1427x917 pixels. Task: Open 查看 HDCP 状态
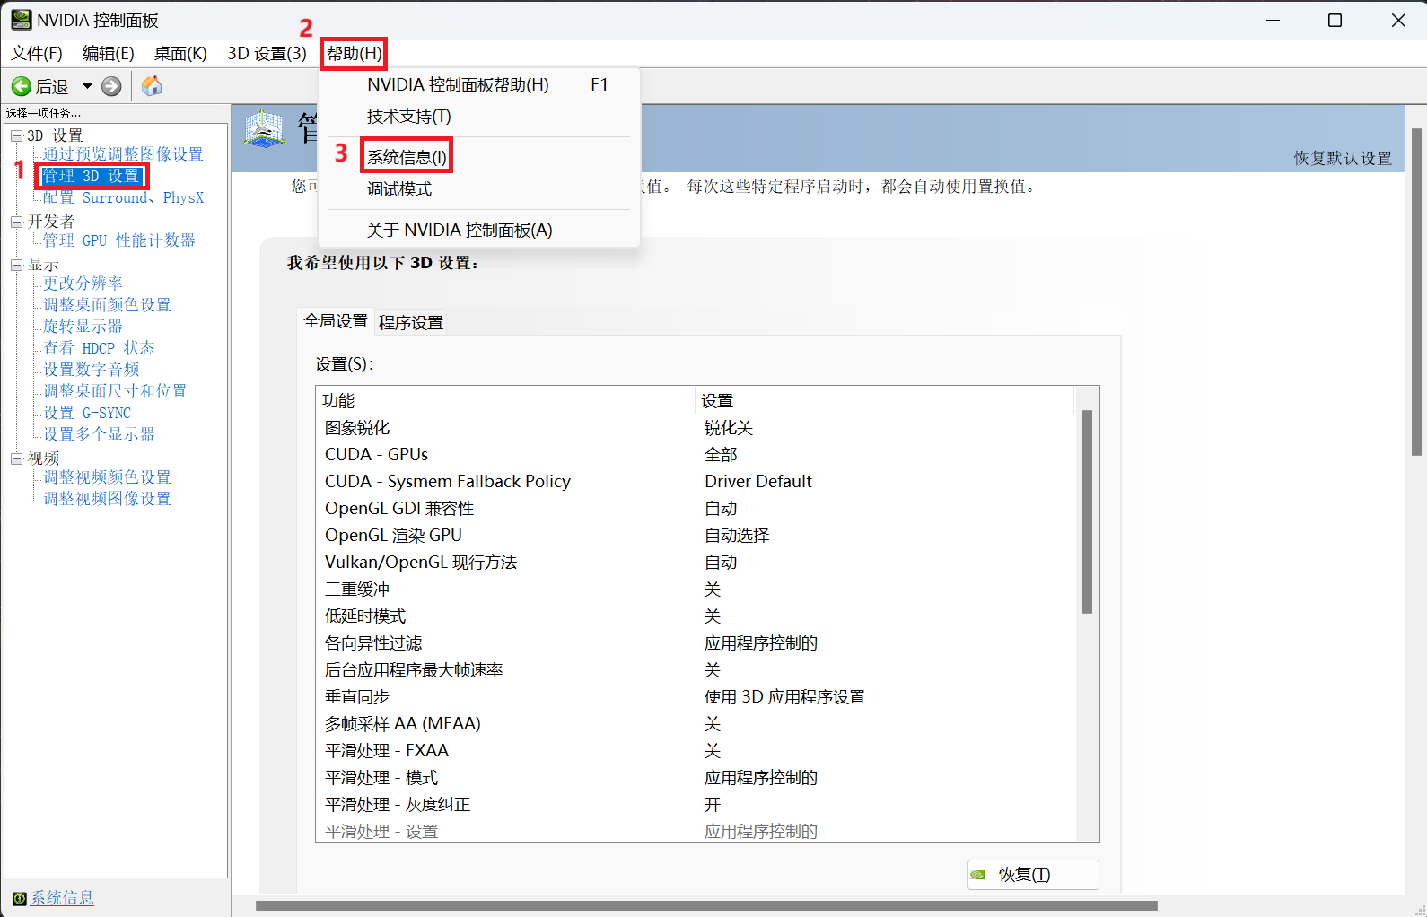99,348
